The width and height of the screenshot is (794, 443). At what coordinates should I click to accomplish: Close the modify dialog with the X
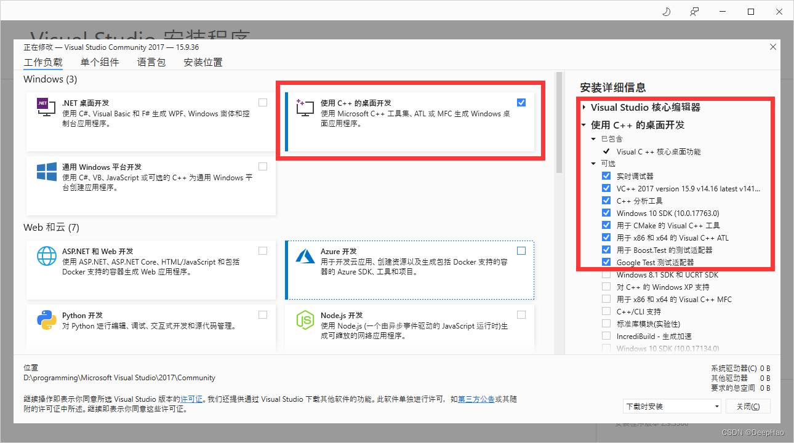[773, 47]
